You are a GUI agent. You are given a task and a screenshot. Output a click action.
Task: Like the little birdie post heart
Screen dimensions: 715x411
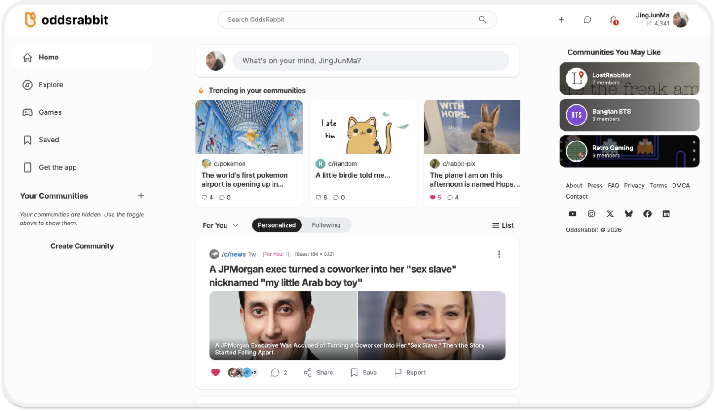pos(319,198)
